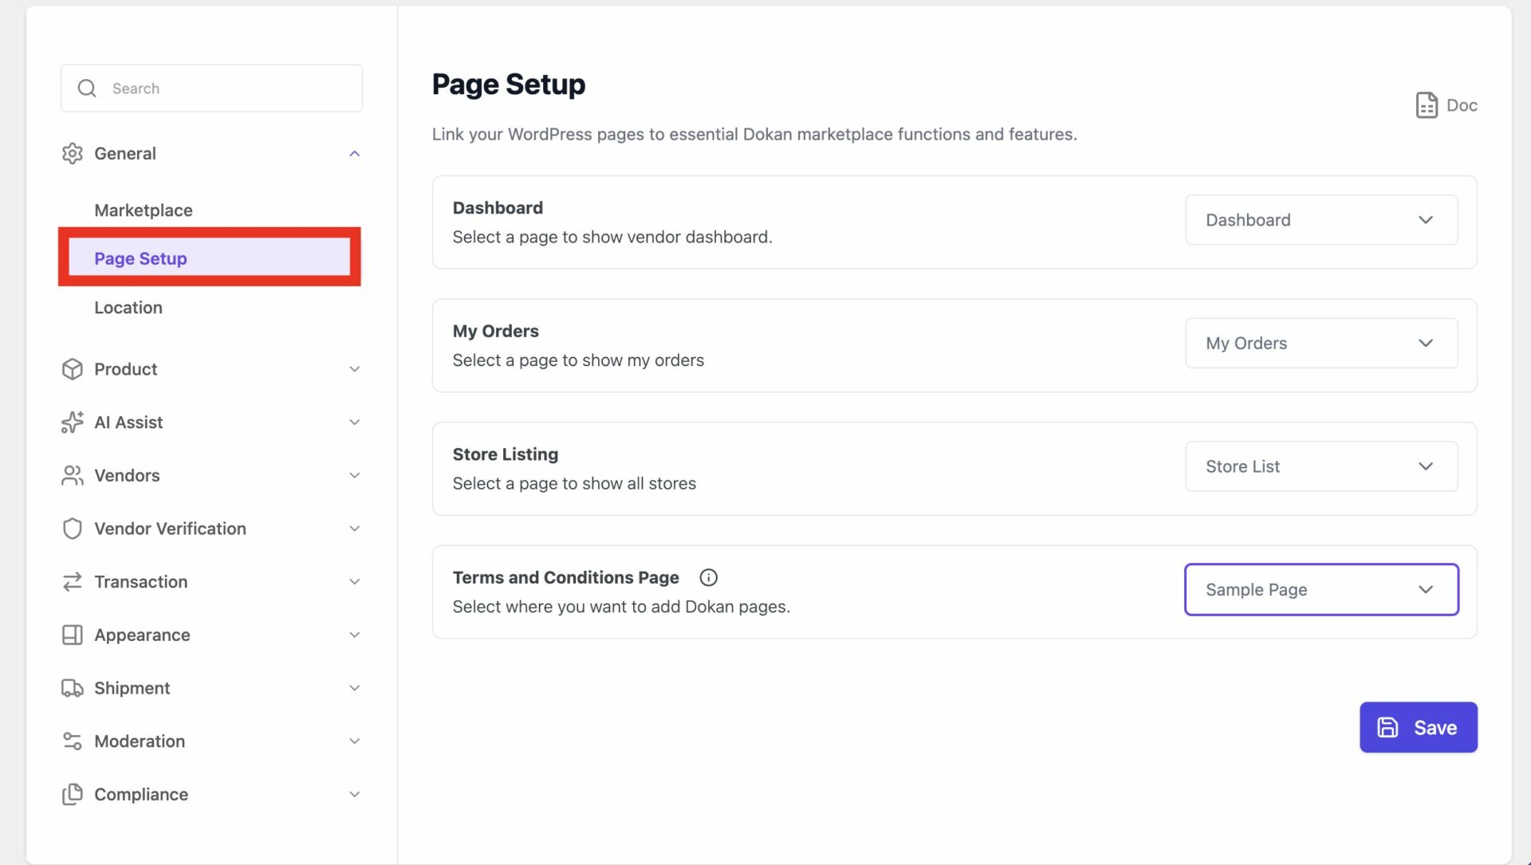The height and width of the screenshot is (865, 1531).
Task: Change the Sample Page selection dropdown
Action: [1320, 590]
